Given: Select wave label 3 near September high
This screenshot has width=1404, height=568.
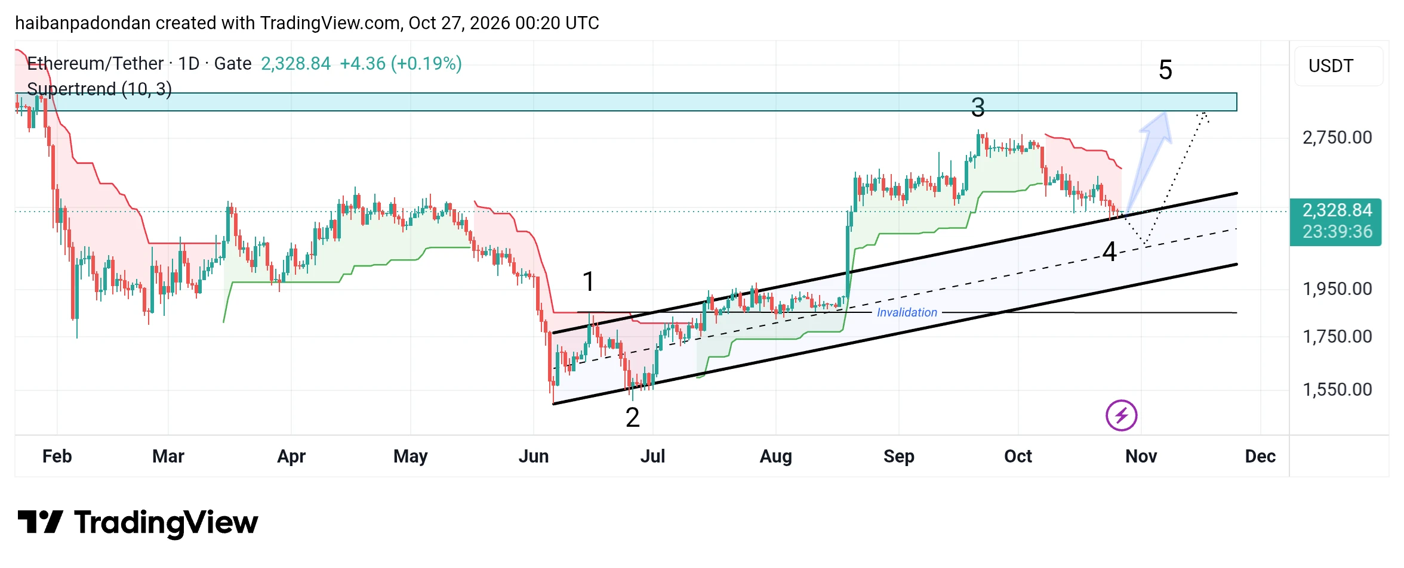Looking at the screenshot, I should tap(978, 107).
